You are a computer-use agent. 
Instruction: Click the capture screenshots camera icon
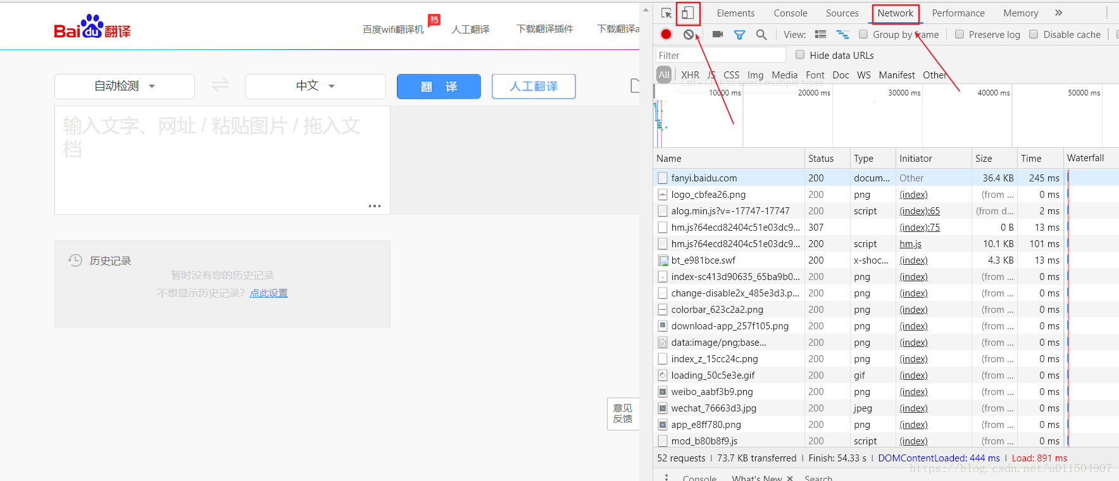tap(718, 35)
